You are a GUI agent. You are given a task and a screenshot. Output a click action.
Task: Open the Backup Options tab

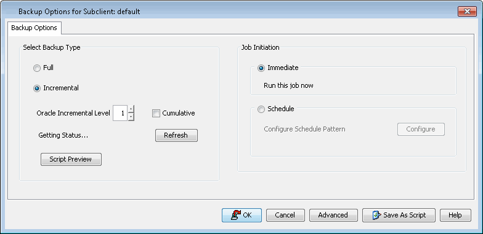tap(34, 28)
